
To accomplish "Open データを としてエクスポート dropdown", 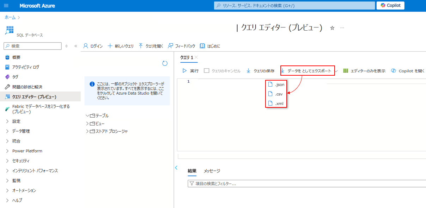I will point(308,71).
